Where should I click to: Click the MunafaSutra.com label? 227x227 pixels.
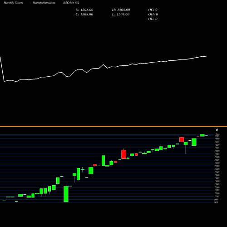(x=44, y=3)
